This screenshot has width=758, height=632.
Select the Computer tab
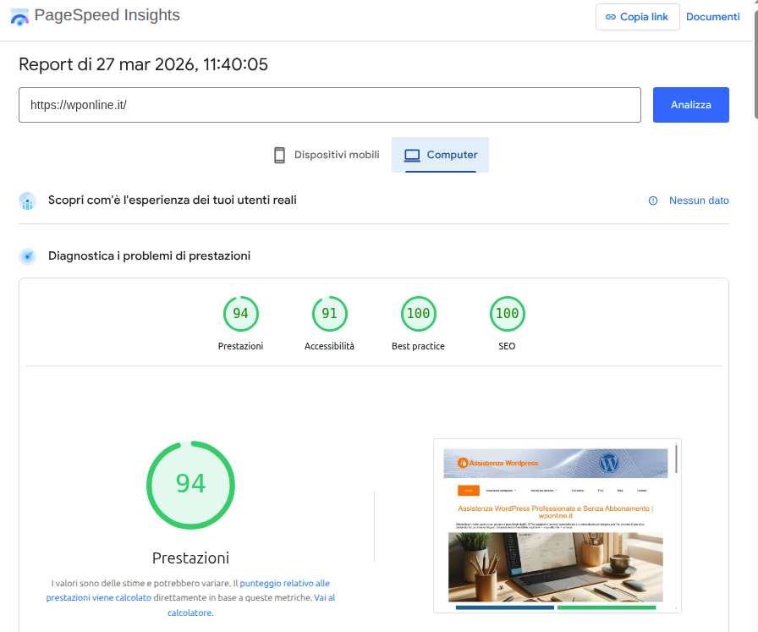(440, 155)
